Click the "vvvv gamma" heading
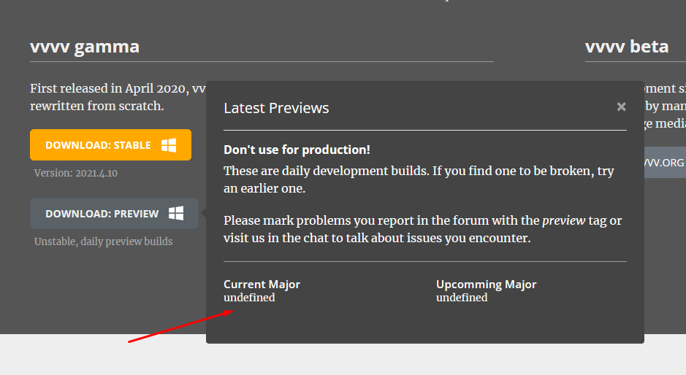The width and height of the screenshot is (686, 375). [85, 47]
